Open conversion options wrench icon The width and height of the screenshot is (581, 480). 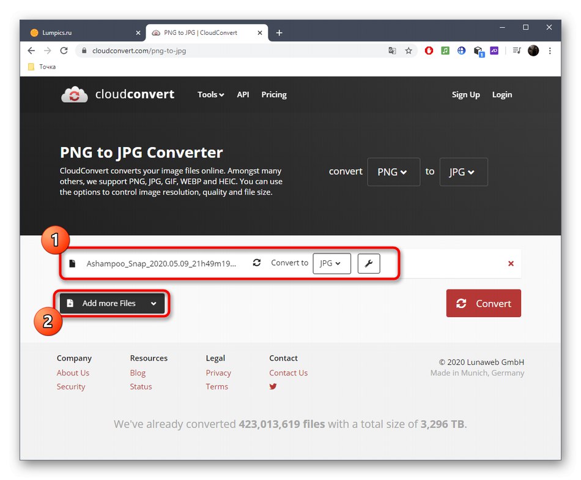(x=369, y=263)
